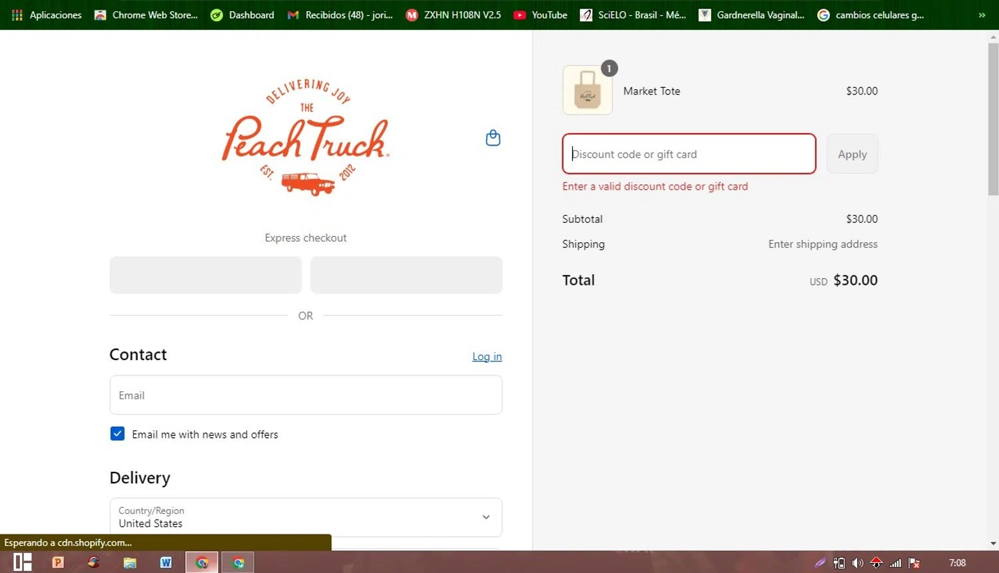Open the Windows Start button
Screen dimensions: 999x573
click(x=23, y=562)
